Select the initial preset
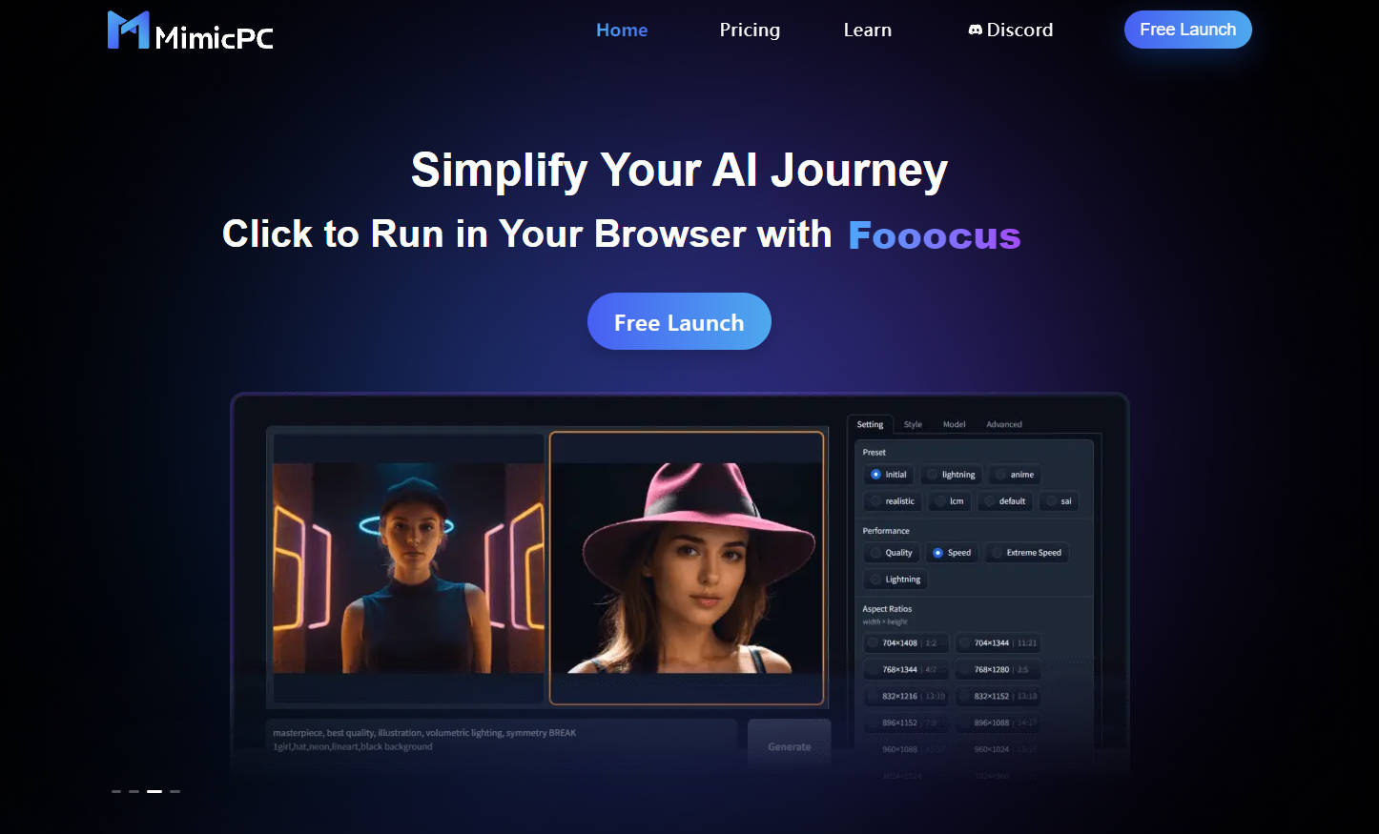Viewport: 1379px width, 834px height. tap(889, 475)
